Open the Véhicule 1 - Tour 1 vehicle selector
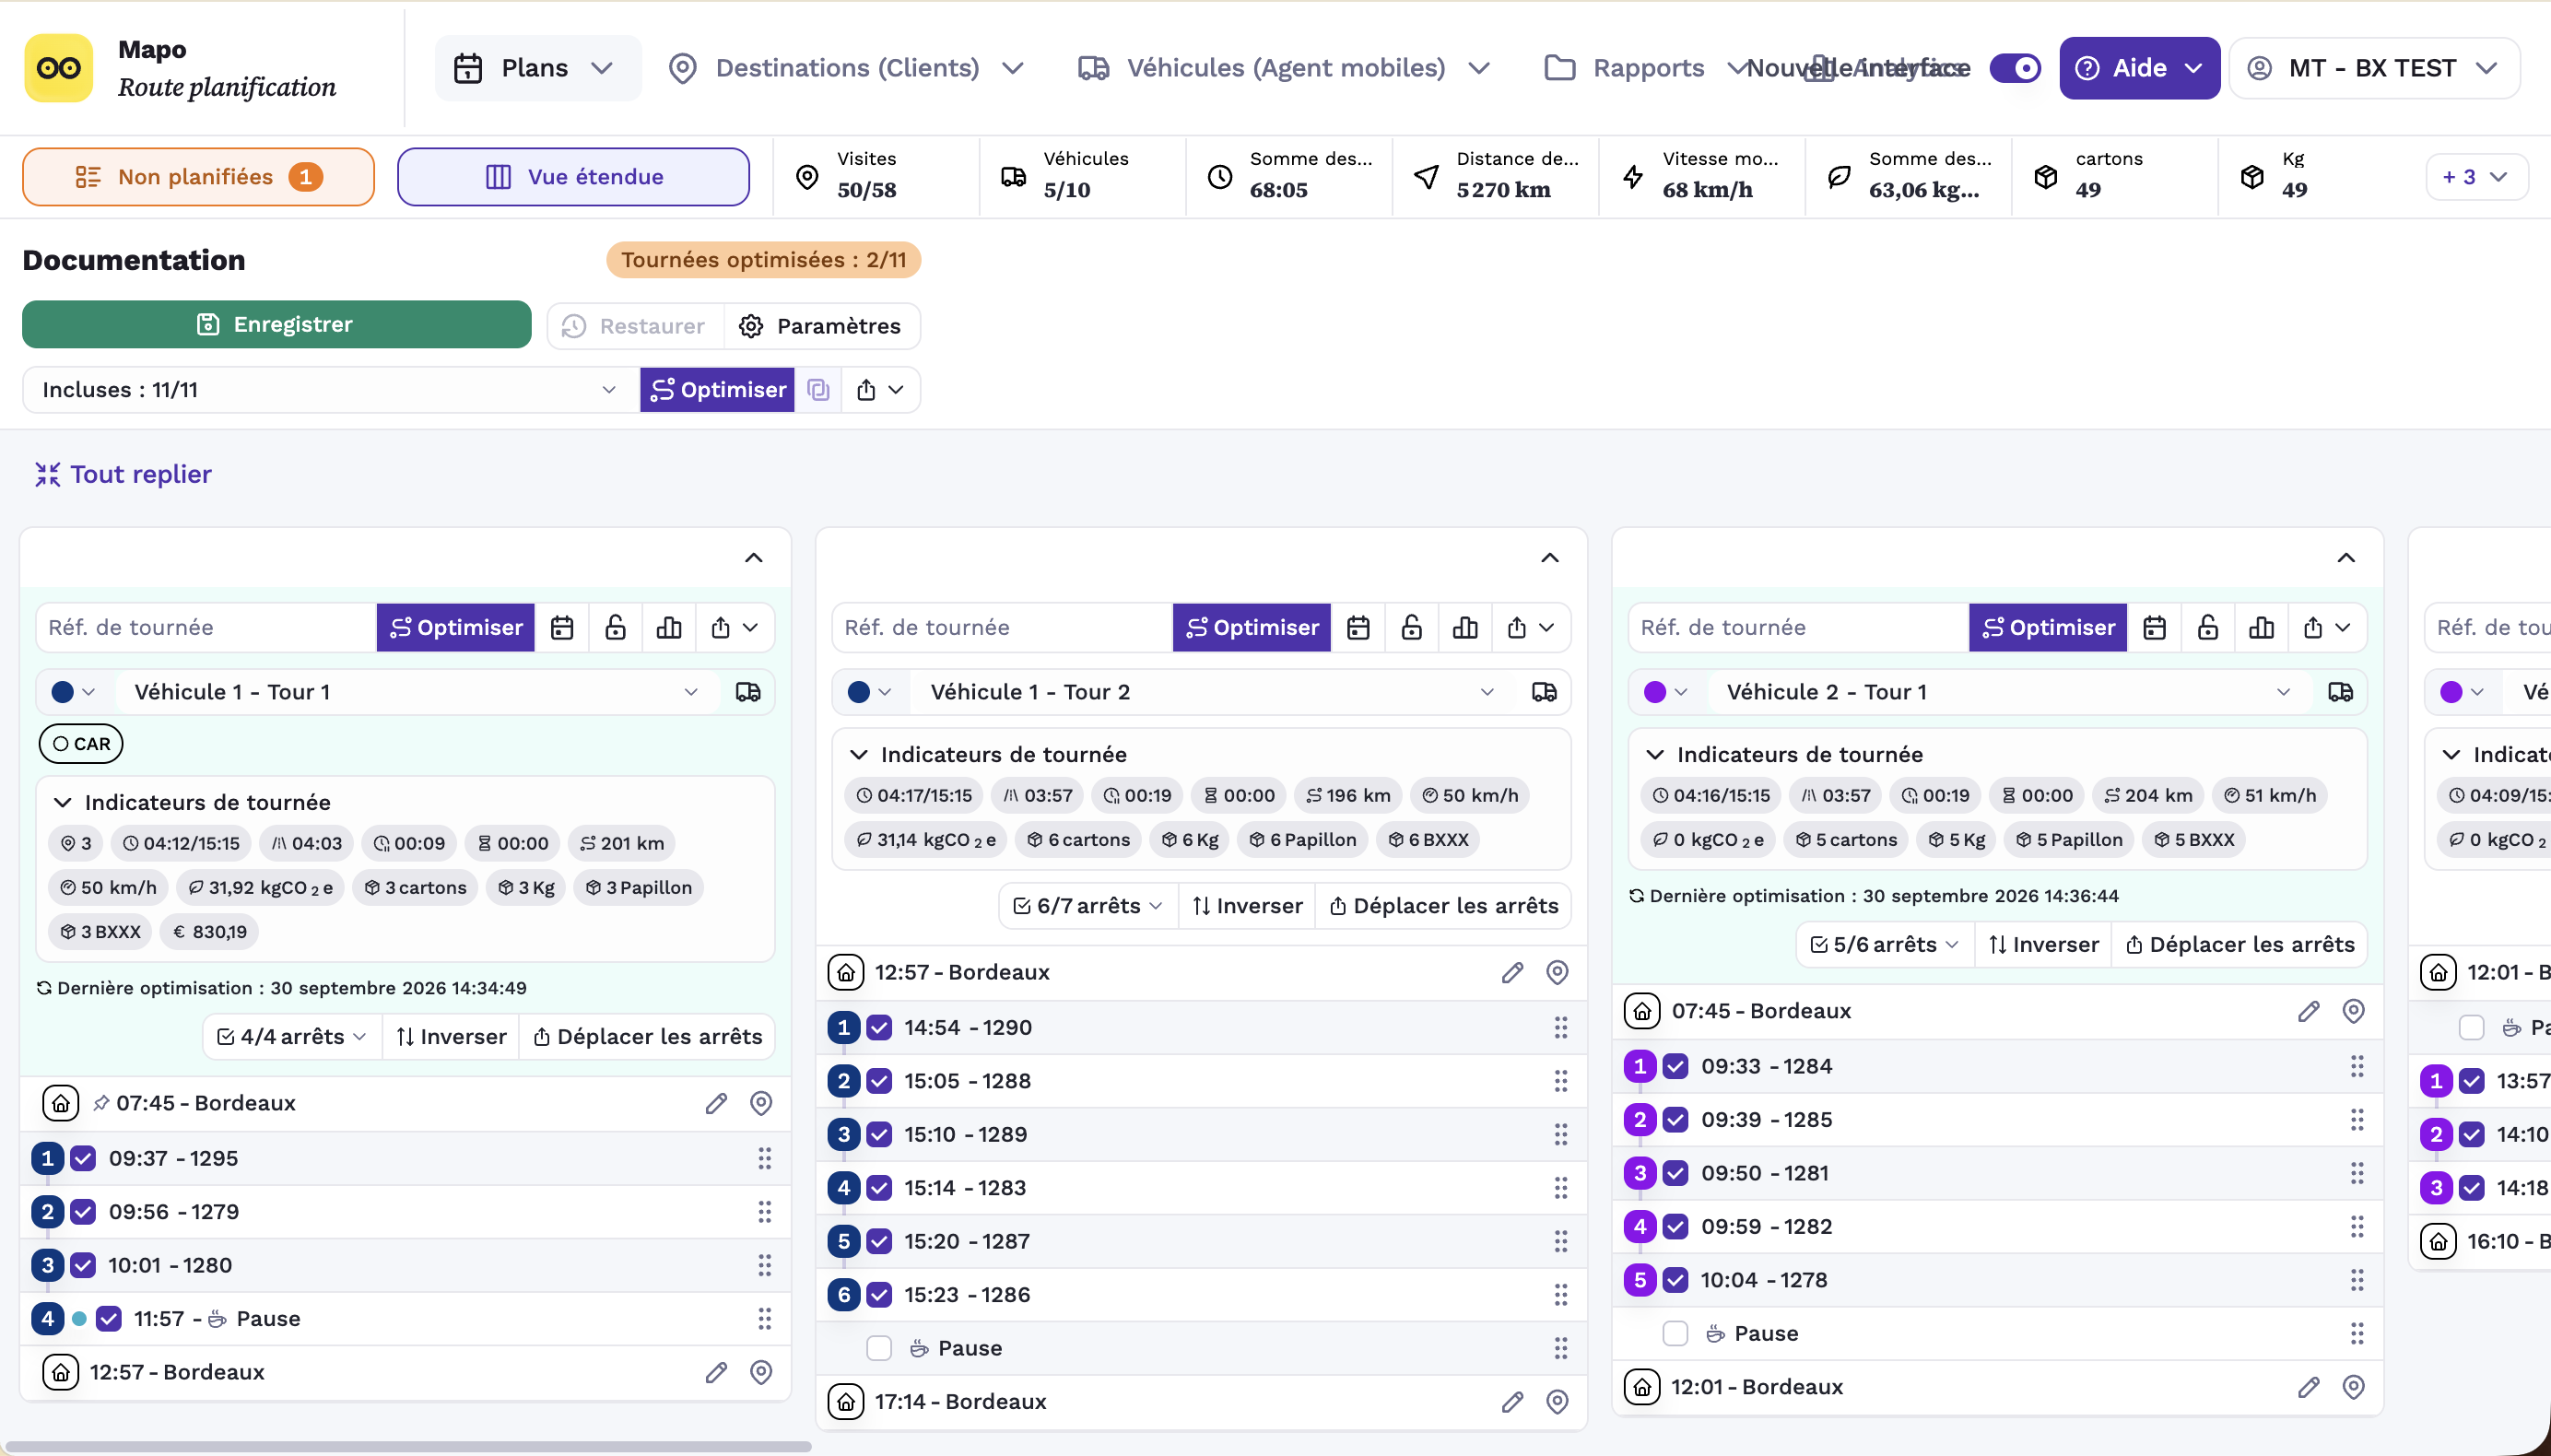Viewport: 2551px width, 1456px height. [417, 692]
